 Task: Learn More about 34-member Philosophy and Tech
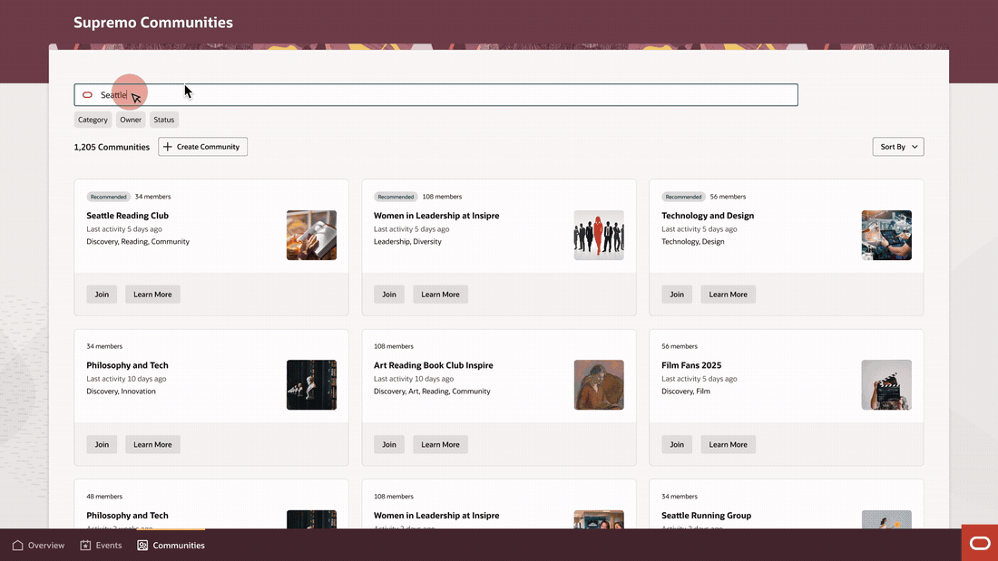pyautogui.click(x=152, y=445)
